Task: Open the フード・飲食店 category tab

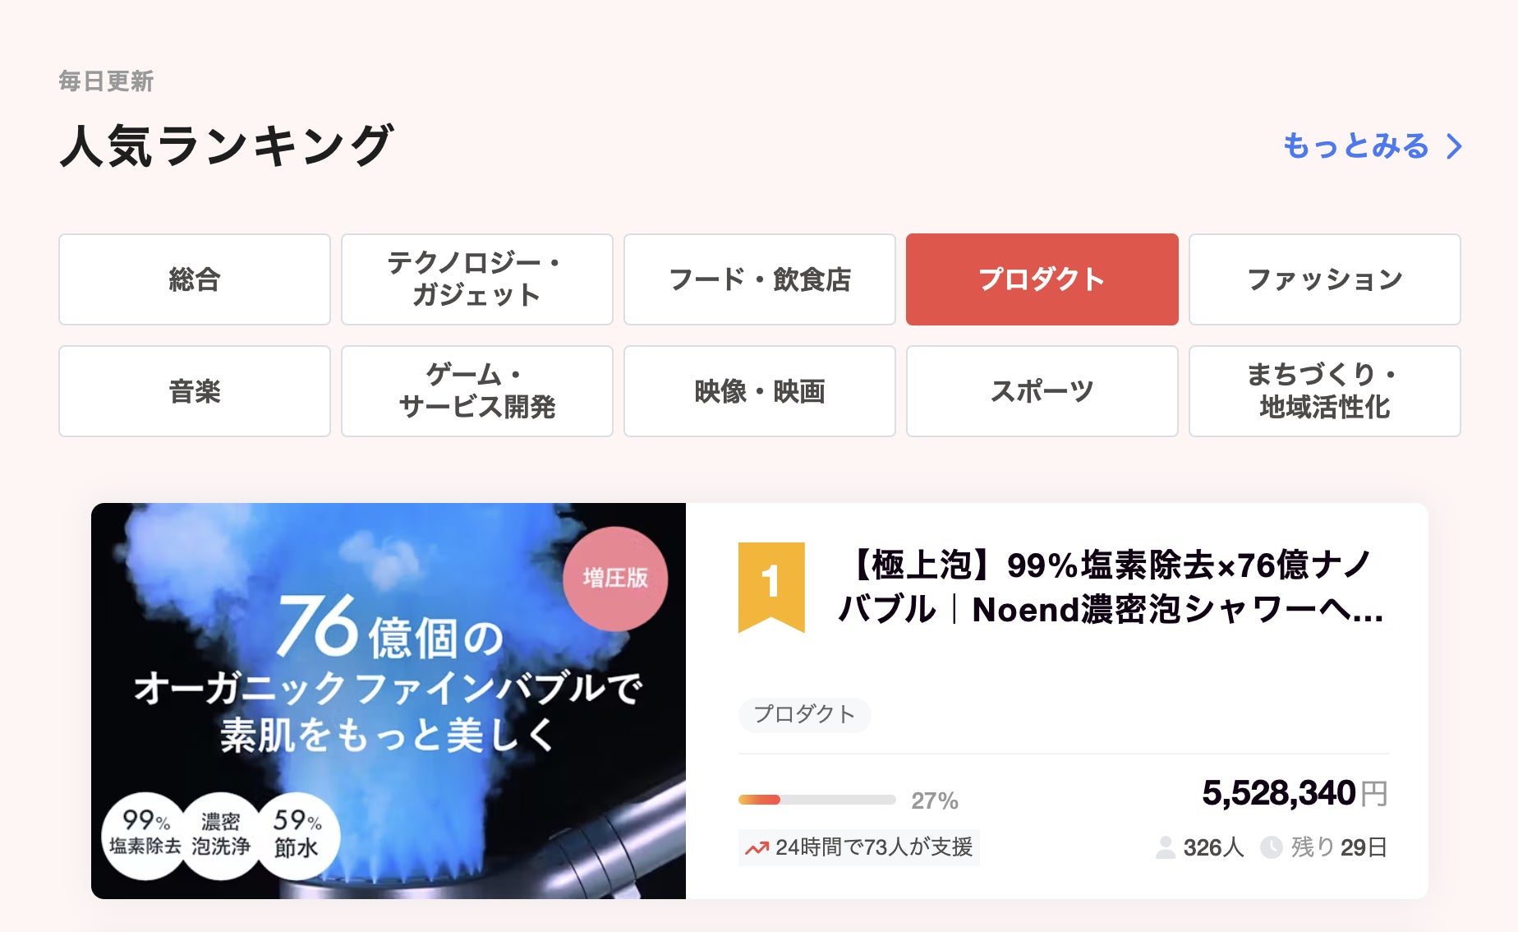Action: (x=760, y=279)
